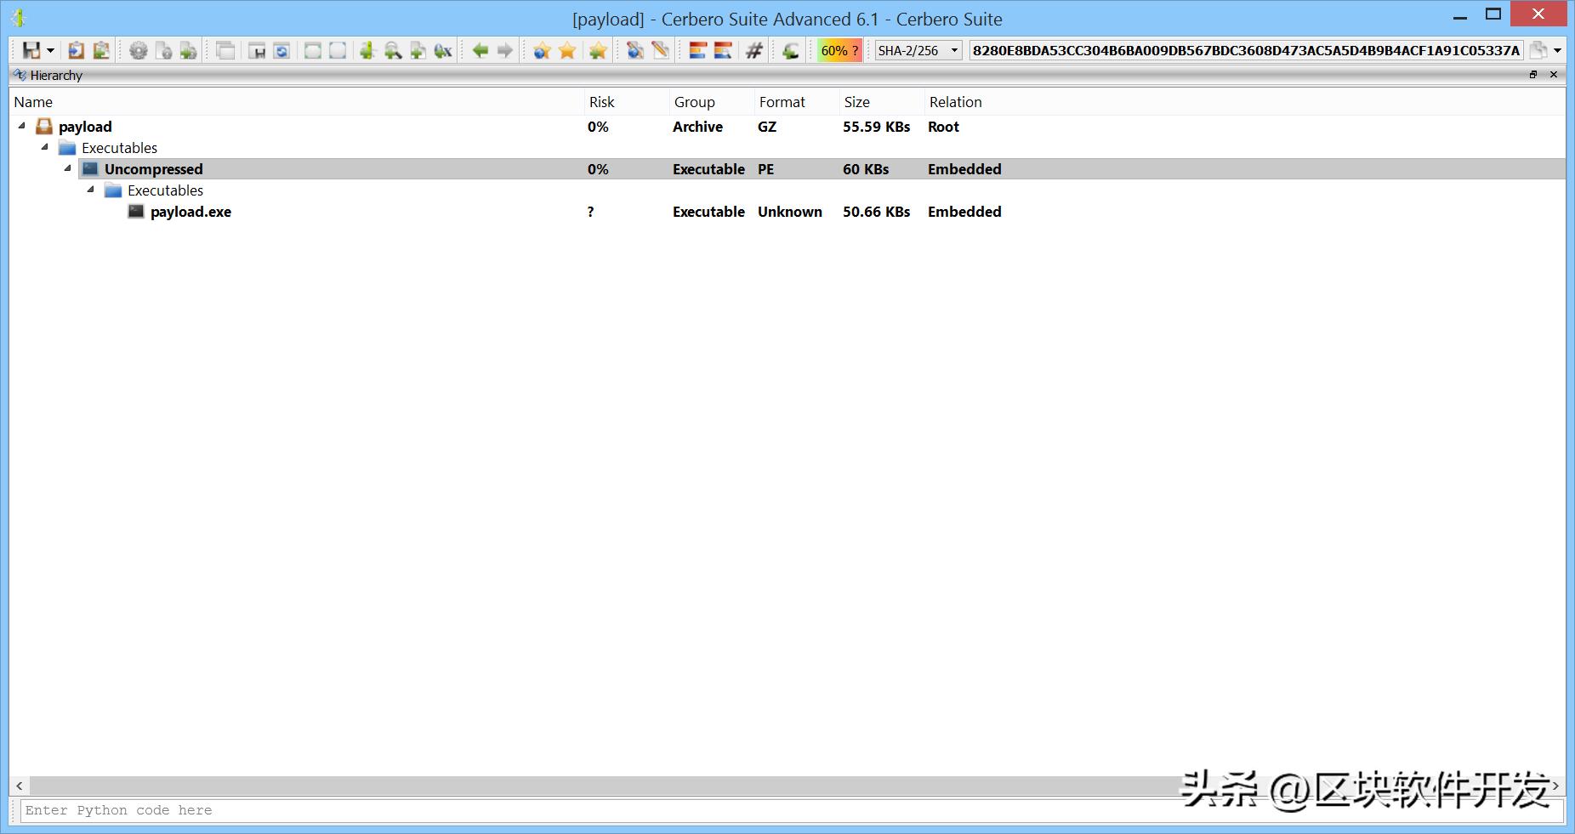The height and width of the screenshot is (834, 1575).
Task: Select the payload root archive row
Action: click(x=787, y=127)
